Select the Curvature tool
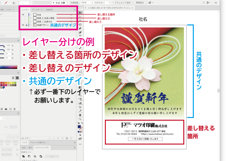The width and height of the screenshot is (237, 161). 80,32
